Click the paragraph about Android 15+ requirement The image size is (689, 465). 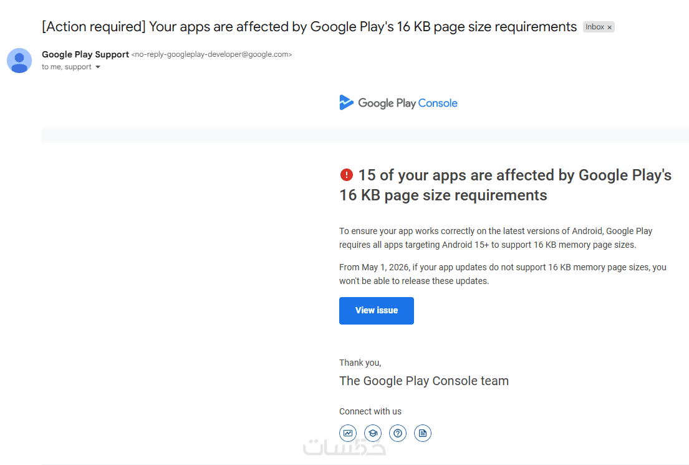pos(496,238)
